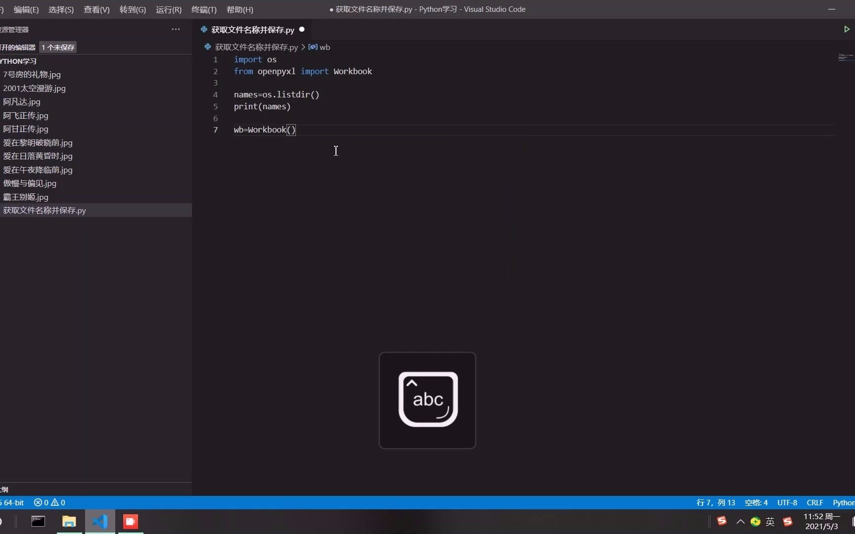Switch to Visual Studio Code taskbar icon
The image size is (855, 534).
tap(100, 521)
